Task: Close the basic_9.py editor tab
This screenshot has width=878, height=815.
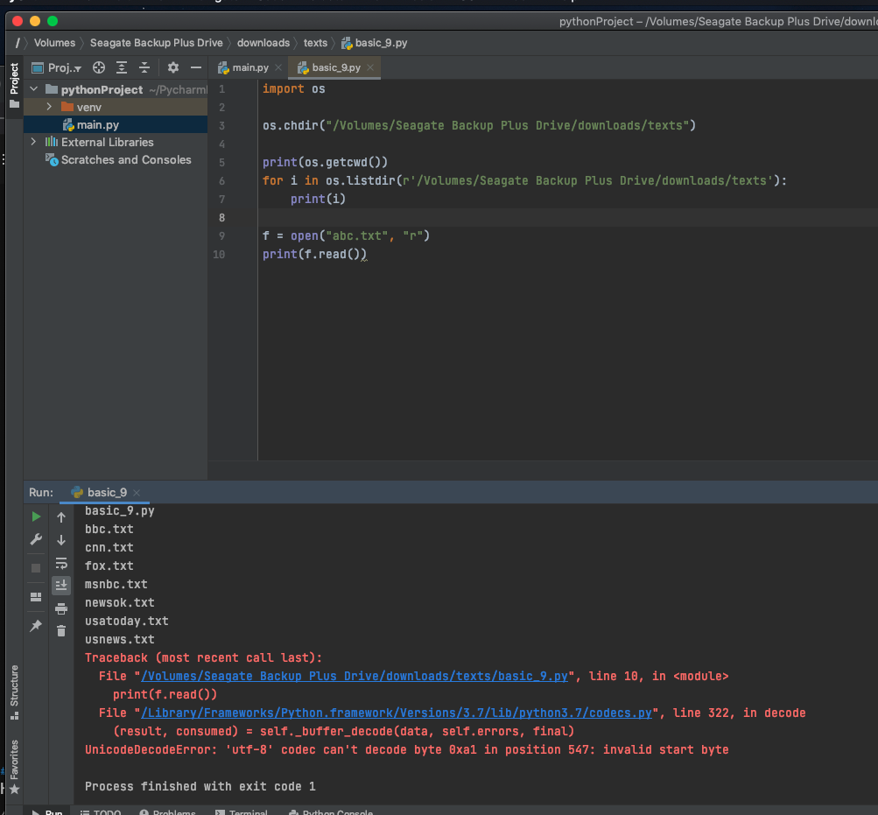Action: 370,67
